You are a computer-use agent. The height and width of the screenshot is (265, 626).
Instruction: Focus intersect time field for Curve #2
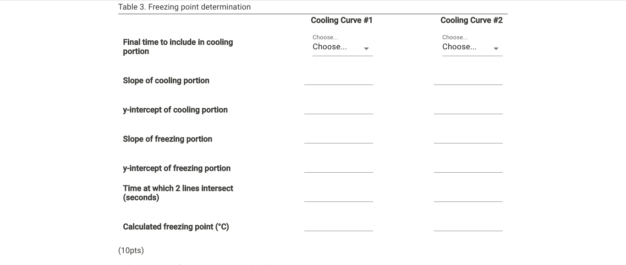pyautogui.click(x=468, y=196)
